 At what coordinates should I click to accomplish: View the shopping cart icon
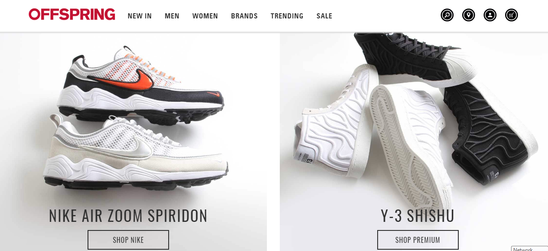pos(512,15)
